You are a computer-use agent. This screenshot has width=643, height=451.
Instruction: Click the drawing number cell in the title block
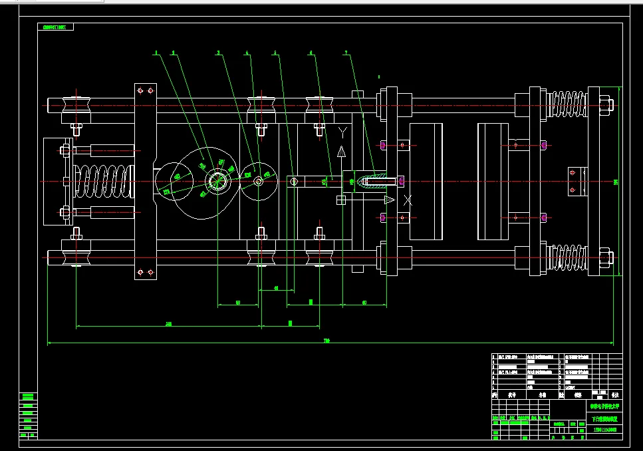(605, 430)
